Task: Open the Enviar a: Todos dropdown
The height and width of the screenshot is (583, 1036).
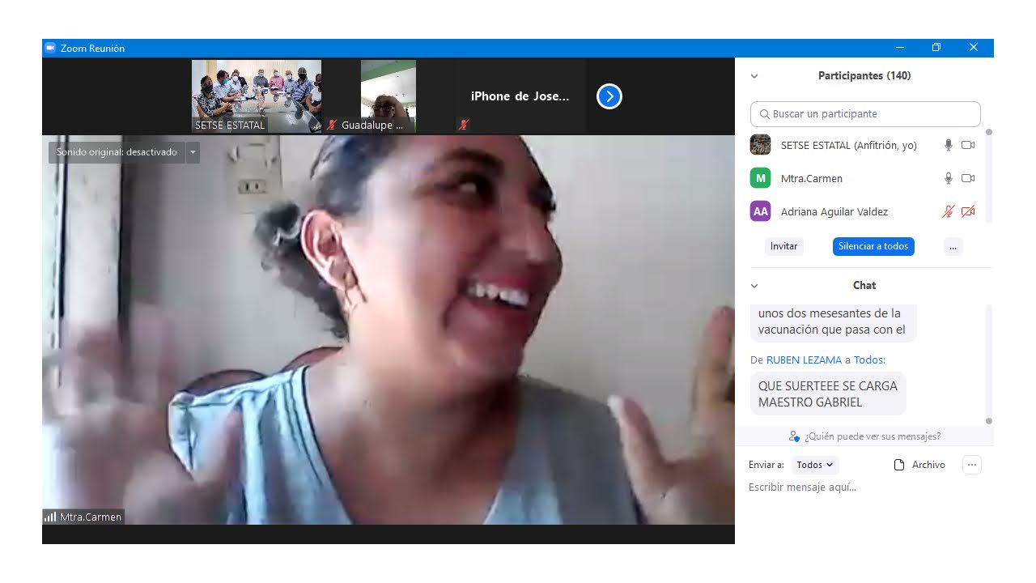Action: pyautogui.click(x=814, y=465)
